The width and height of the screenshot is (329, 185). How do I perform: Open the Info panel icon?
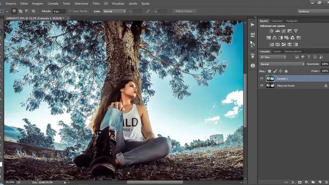coord(252,66)
